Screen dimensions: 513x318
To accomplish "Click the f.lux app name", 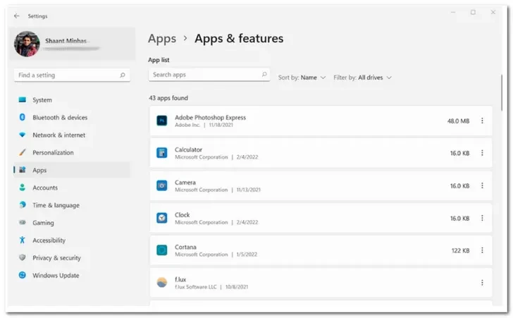I will click(180, 279).
